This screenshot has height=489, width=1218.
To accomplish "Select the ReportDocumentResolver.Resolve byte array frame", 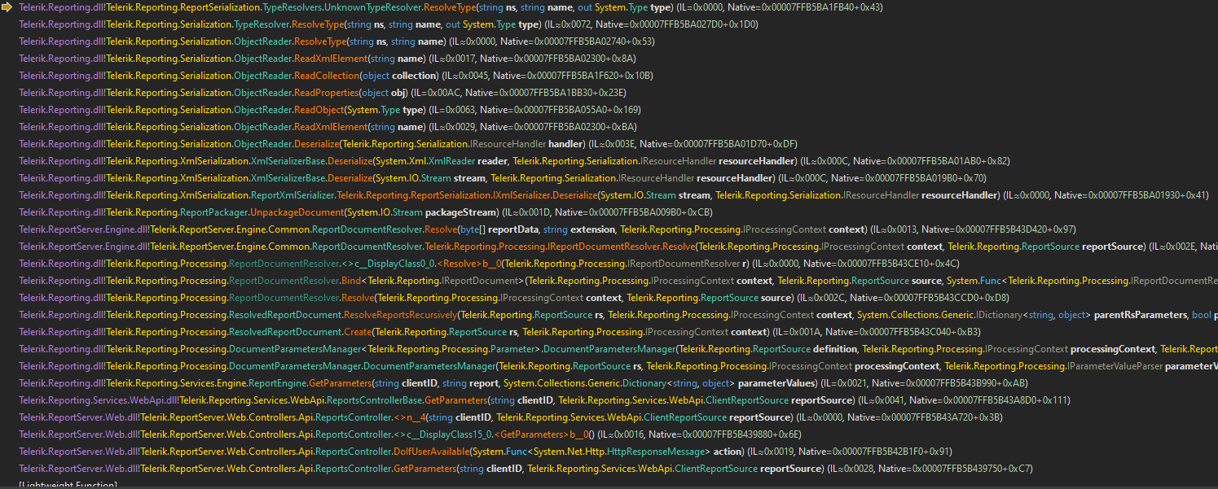I will point(326,229).
